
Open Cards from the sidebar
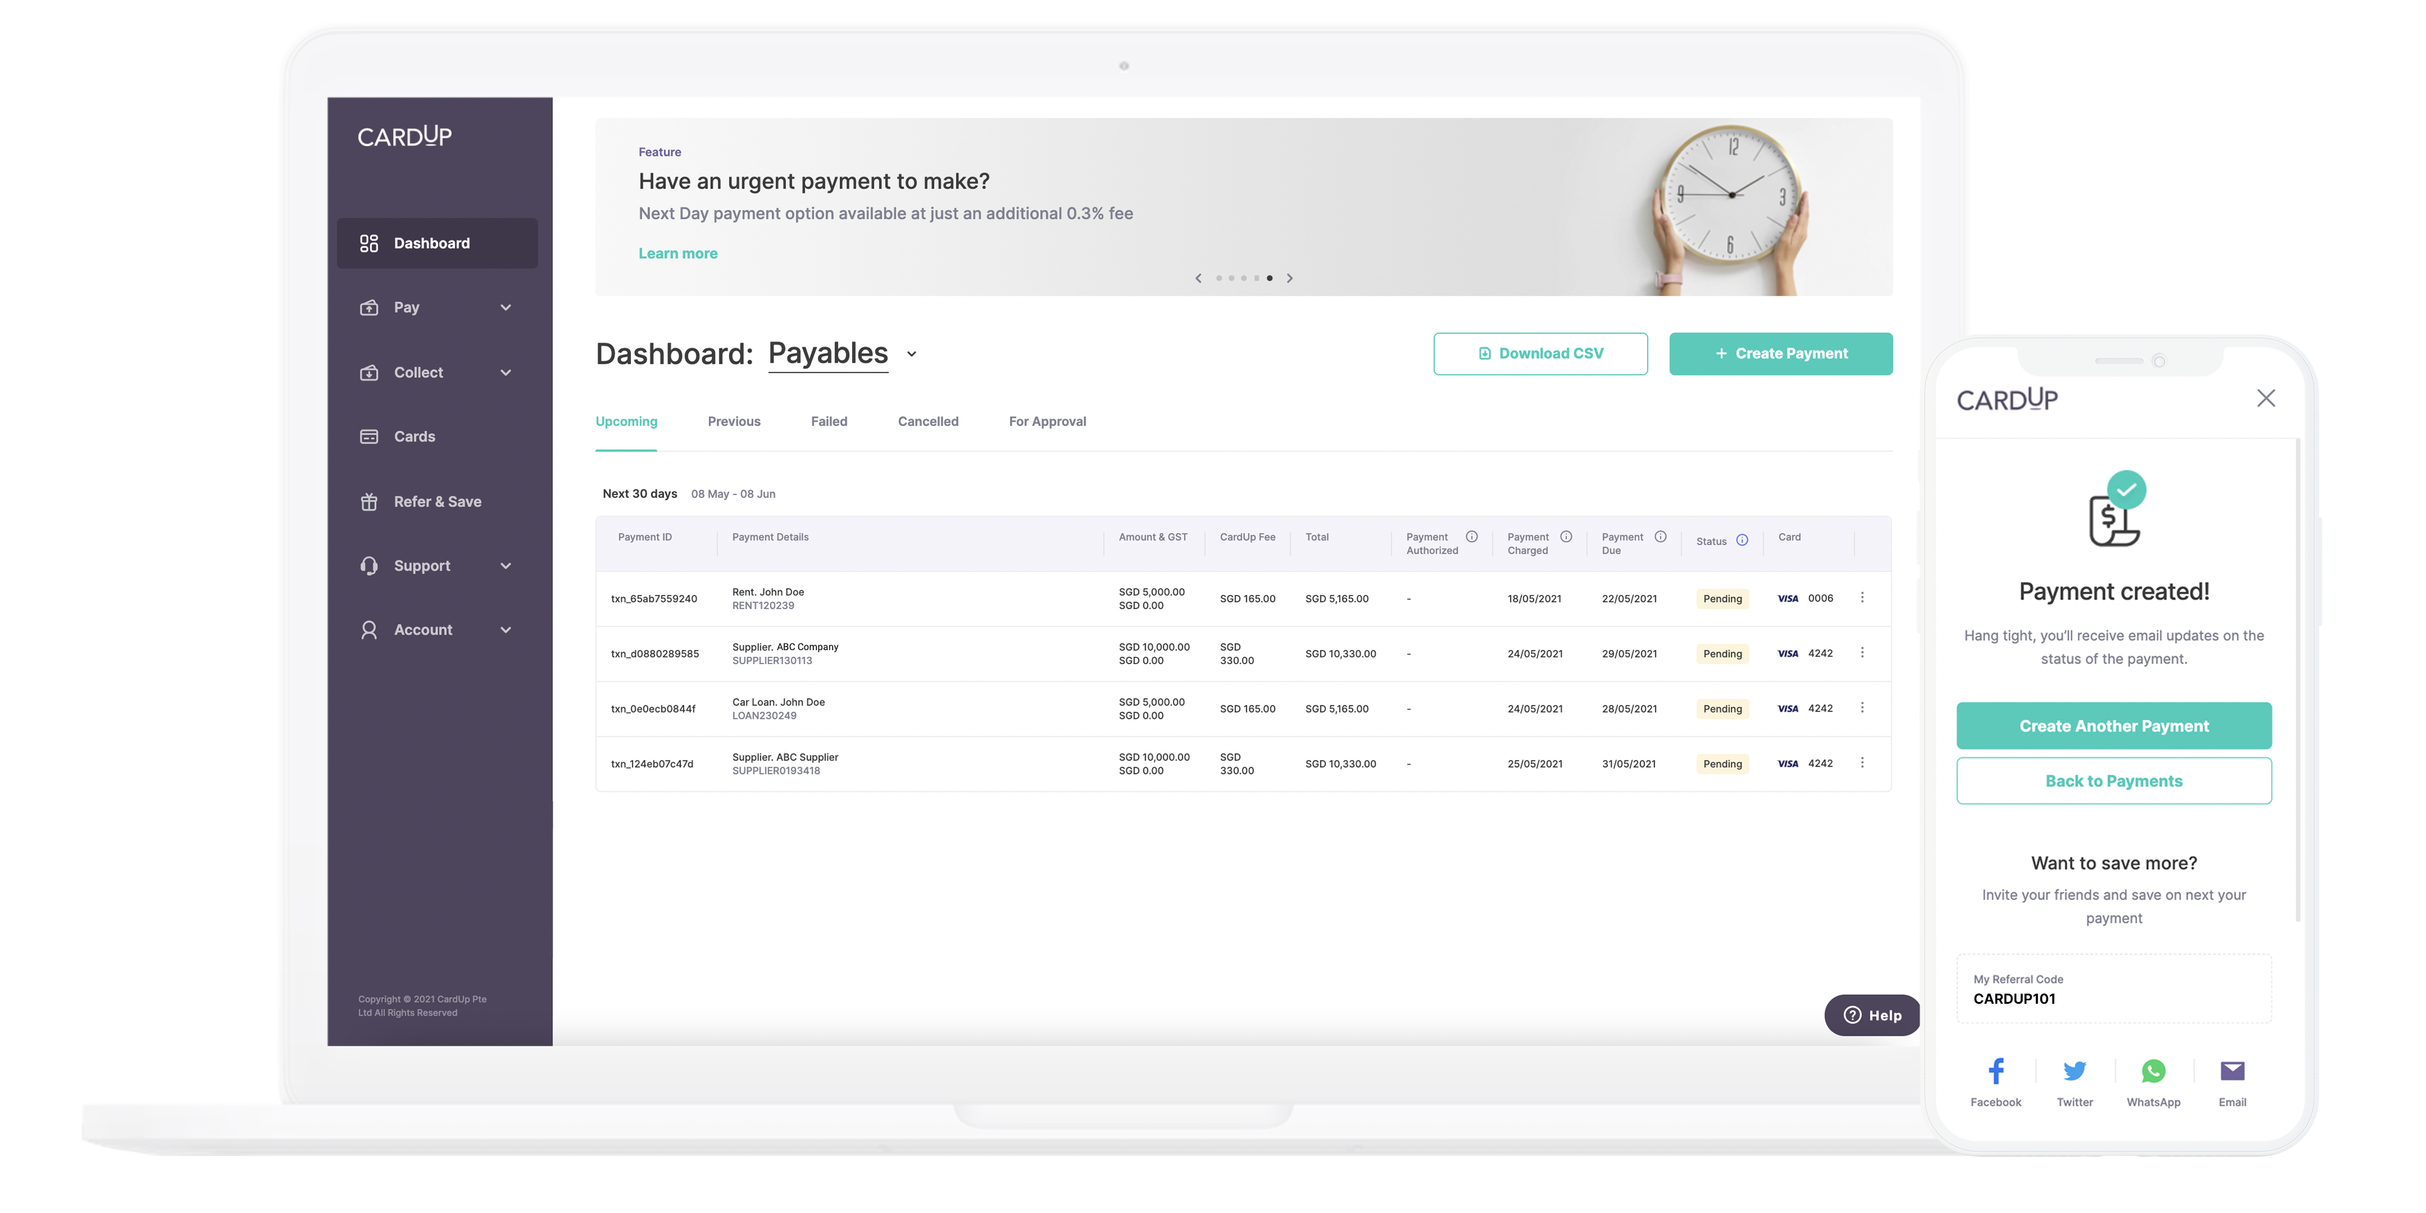pos(414,437)
